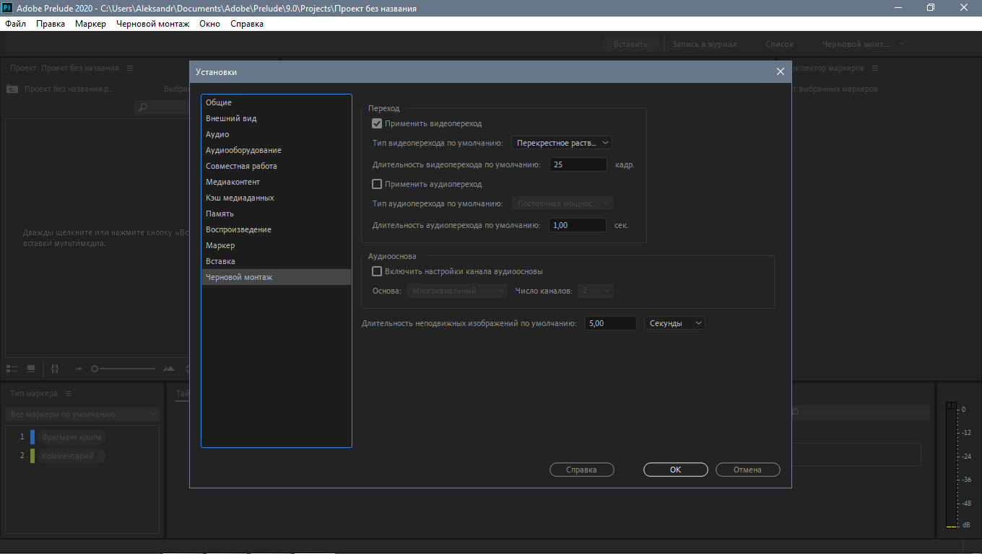Close the Установки dialog with the X icon
Image resolution: width=982 pixels, height=554 pixels.
[780, 72]
